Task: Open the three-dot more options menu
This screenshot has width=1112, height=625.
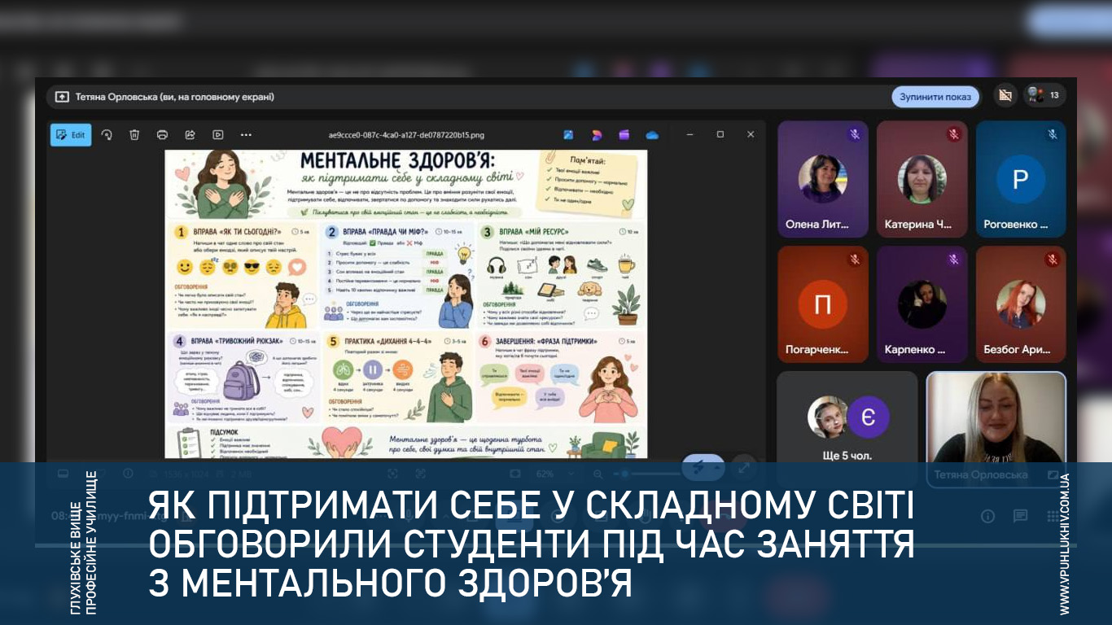Action: [x=246, y=135]
